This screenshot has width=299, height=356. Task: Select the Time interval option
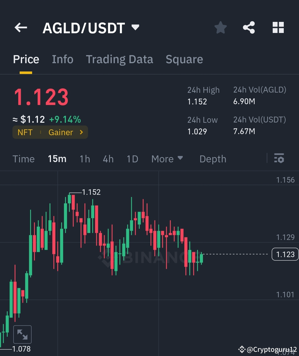point(24,159)
